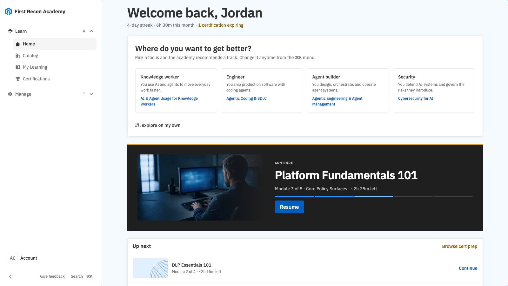Open Agentic Coding & SDLC track
508x286 pixels.
[x=246, y=99]
